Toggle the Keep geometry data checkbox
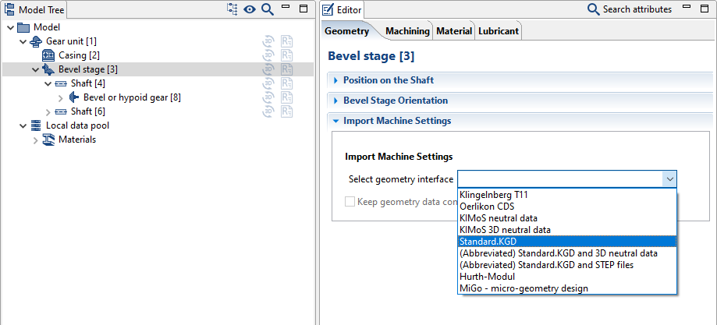The height and width of the screenshot is (325, 717). (350, 201)
